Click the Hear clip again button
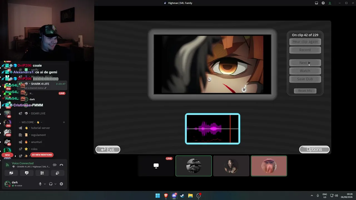Image resolution: width=356 pixels, height=200 pixels. point(305,42)
